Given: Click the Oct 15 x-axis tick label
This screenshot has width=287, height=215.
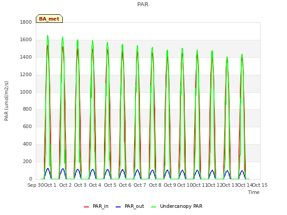Looking at the screenshot, I should (x=260, y=185).
